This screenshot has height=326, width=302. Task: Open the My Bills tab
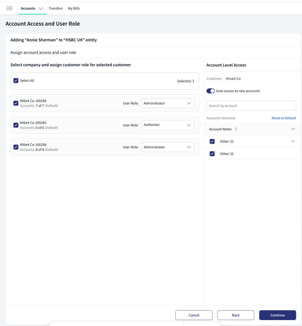[74, 8]
